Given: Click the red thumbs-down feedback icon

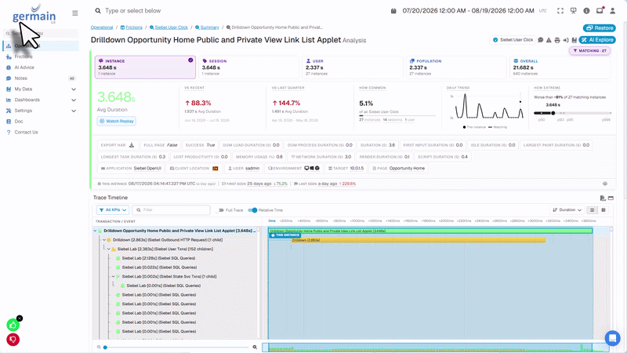Looking at the screenshot, I should coord(13,340).
